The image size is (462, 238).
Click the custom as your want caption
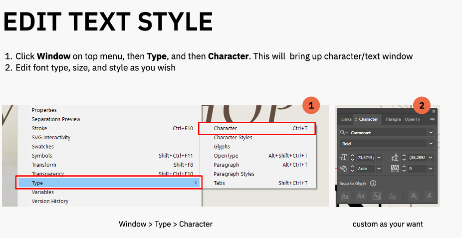[388, 224]
